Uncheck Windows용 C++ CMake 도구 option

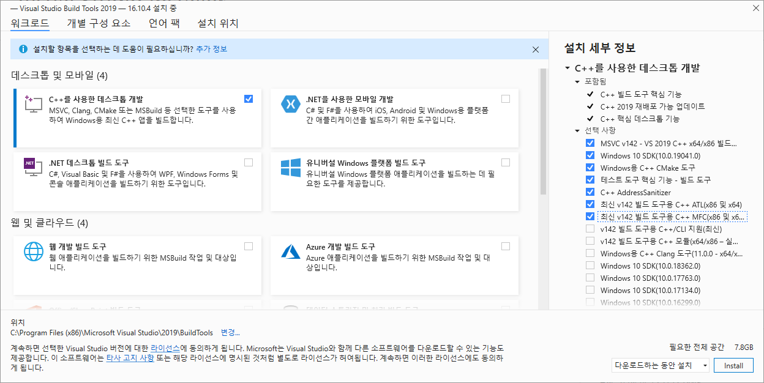pos(590,168)
